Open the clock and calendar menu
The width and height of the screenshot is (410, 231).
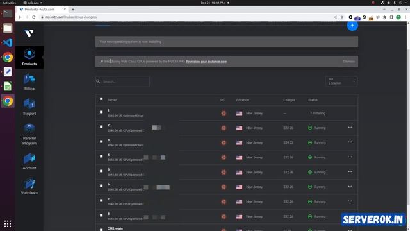(x=213, y=3)
